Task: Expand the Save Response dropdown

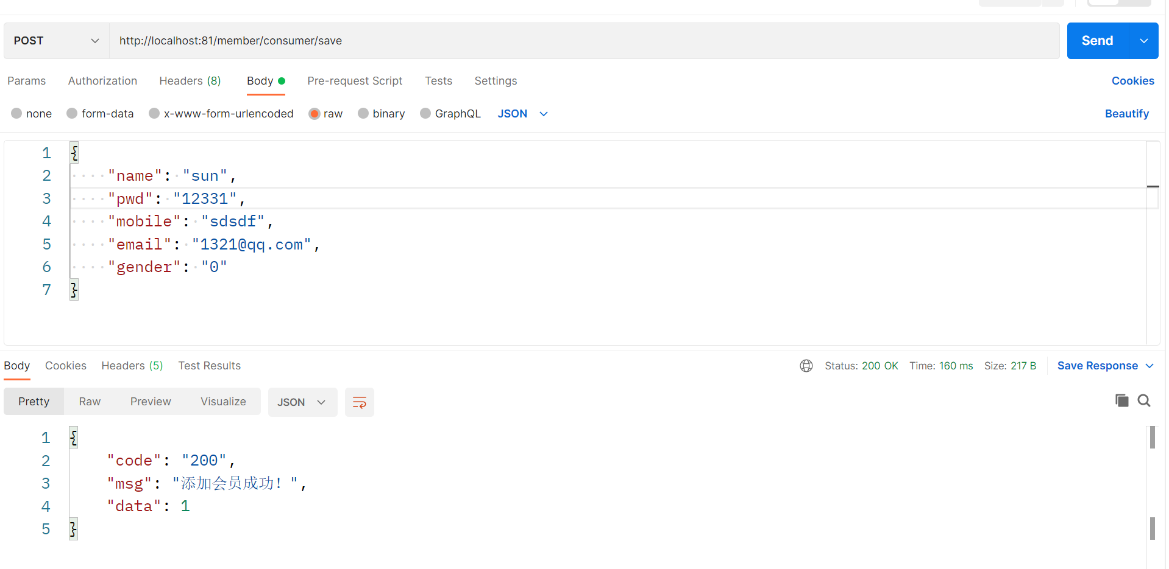Action: click(1150, 366)
